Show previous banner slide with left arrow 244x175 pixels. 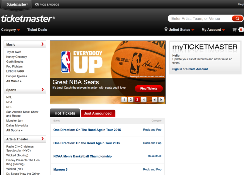[x=155, y=100]
